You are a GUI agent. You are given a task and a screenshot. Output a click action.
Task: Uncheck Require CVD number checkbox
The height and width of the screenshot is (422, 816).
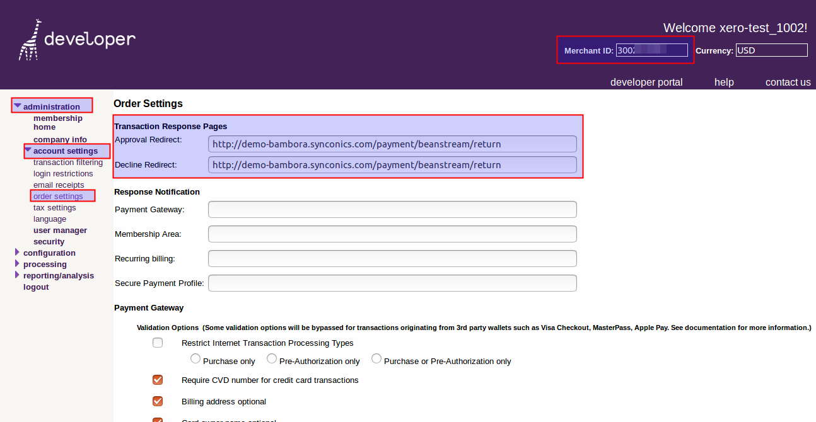(158, 380)
